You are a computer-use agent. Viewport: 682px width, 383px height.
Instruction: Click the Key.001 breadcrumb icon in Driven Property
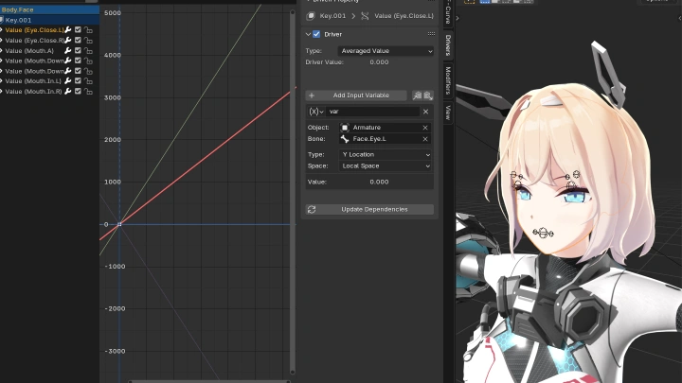click(x=311, y=16)
